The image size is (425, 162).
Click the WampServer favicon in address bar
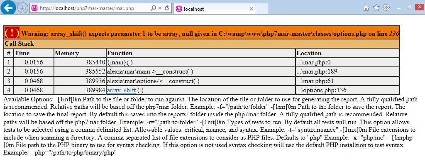(34, 8)
